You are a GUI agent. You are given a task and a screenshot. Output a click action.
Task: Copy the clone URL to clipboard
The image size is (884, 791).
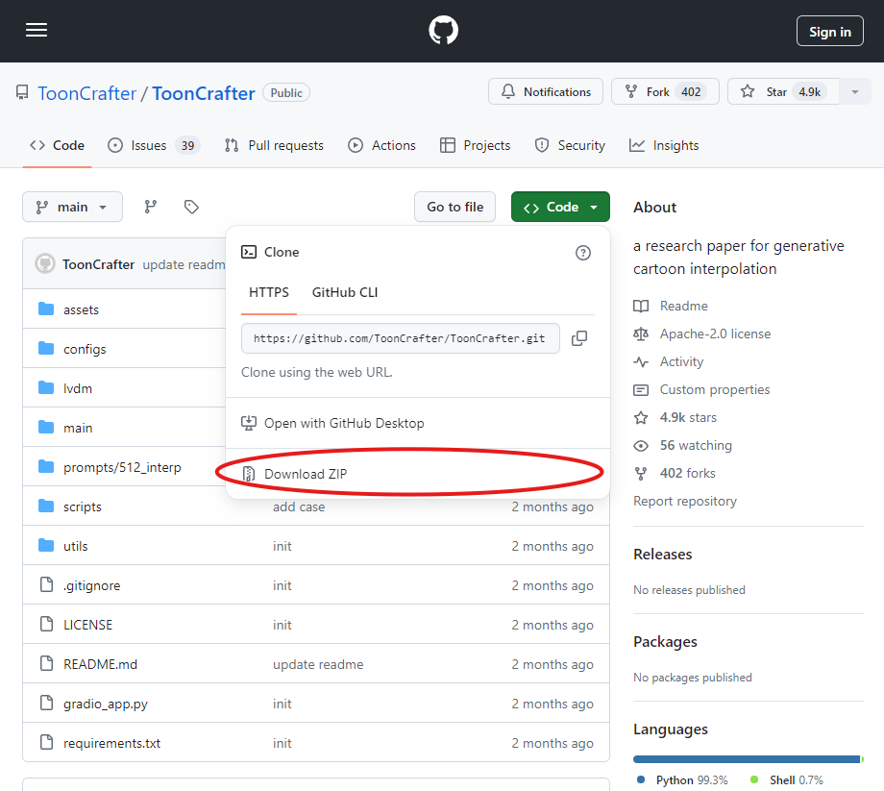pos(579,338)
